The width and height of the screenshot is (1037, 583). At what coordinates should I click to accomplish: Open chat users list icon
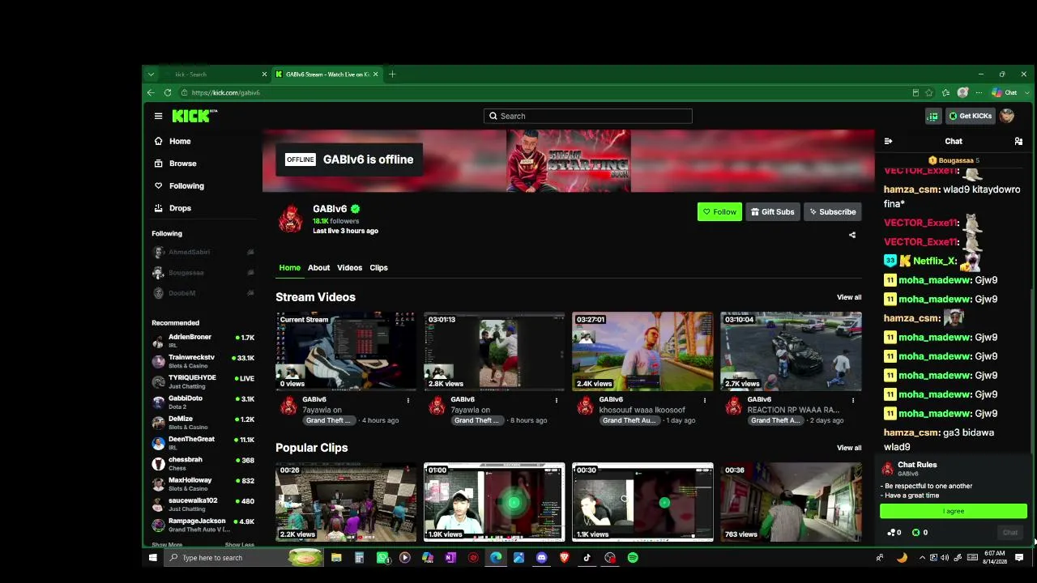click(1018, 141)
